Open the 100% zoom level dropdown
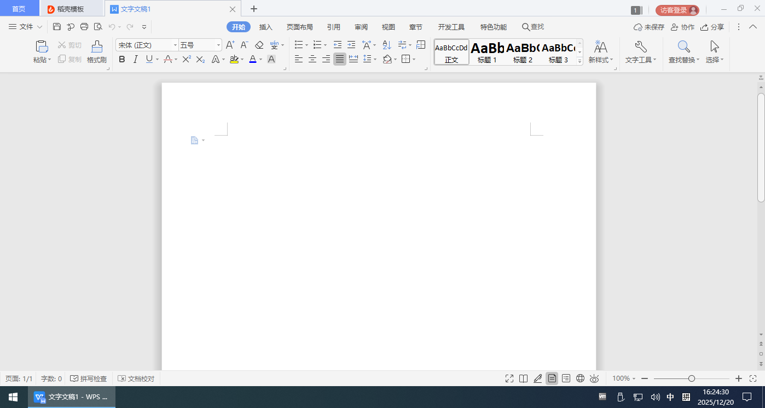 [x=624, y=378]
